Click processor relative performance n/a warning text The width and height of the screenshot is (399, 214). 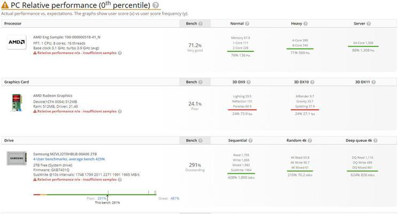77,53
